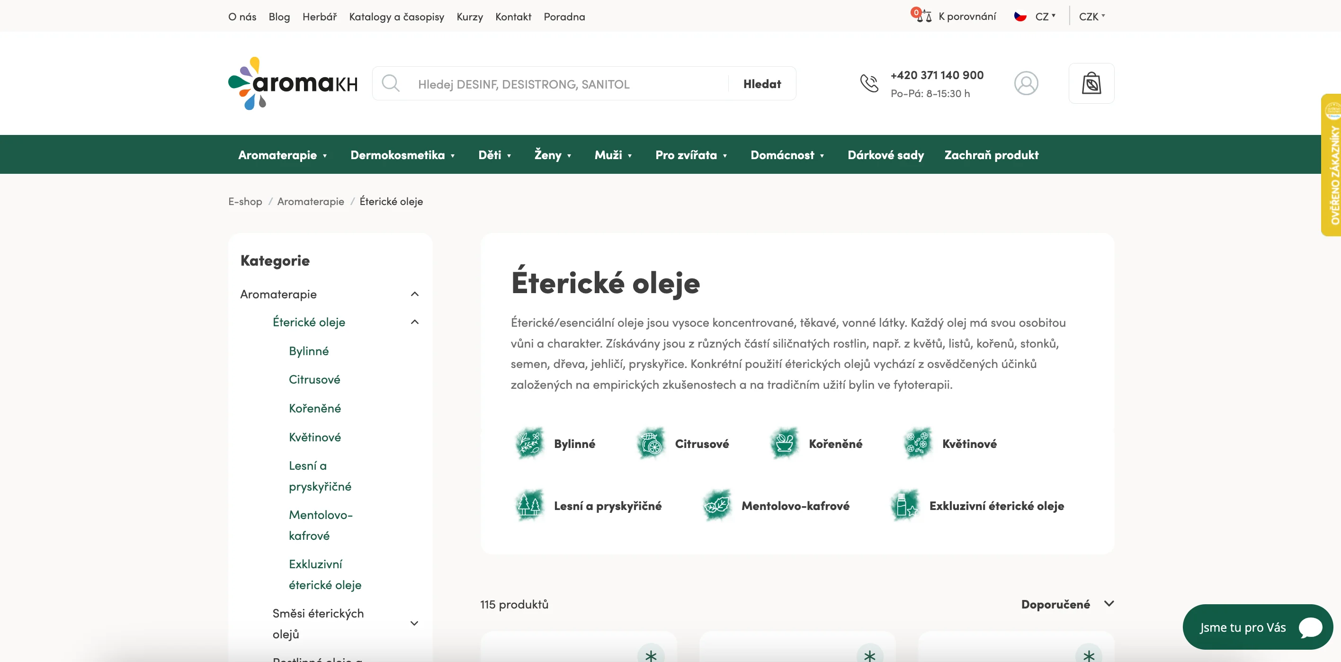Screen dimensions: 1341x662
Task: Select Kořeněné in the sidebar
Action: tap(315, 408)
